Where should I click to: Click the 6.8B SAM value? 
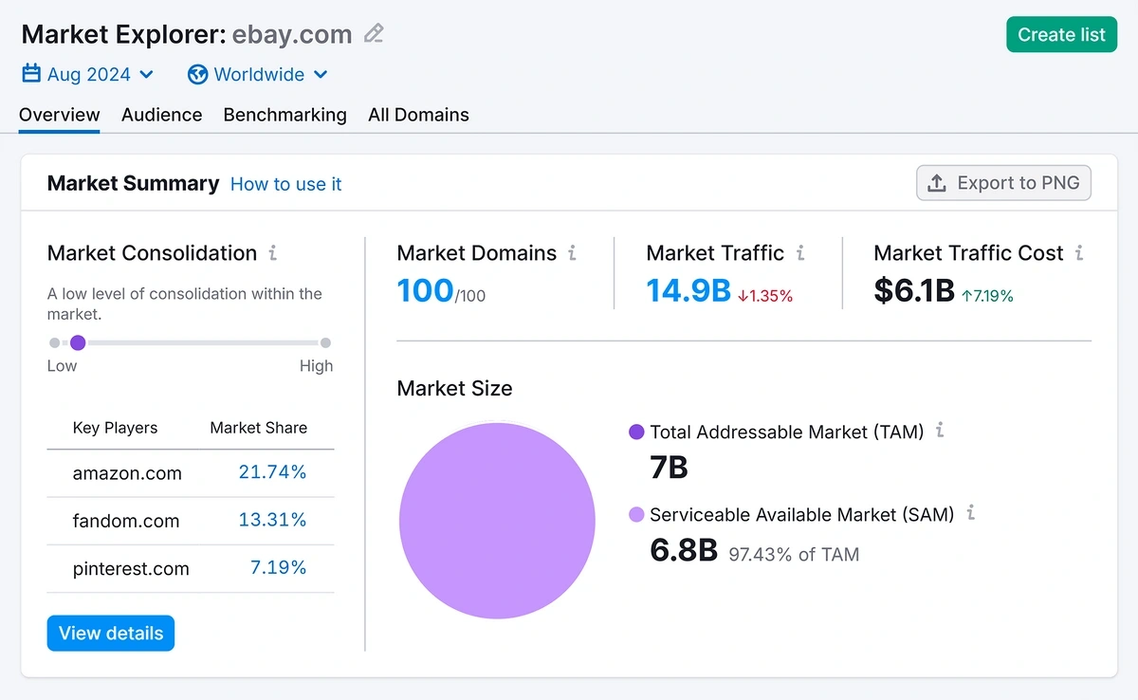click(x=684, y=550)
